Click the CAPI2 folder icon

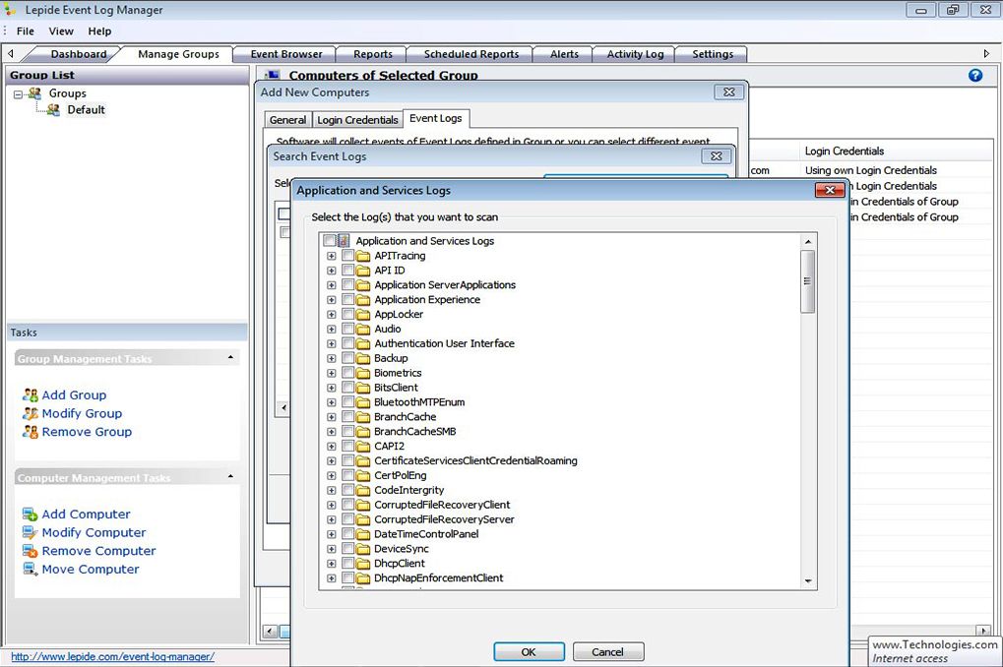tap(363, 447)
